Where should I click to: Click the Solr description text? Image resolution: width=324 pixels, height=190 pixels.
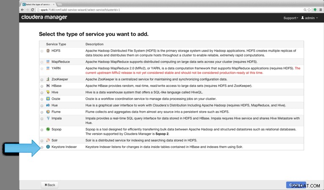[141, 140]
